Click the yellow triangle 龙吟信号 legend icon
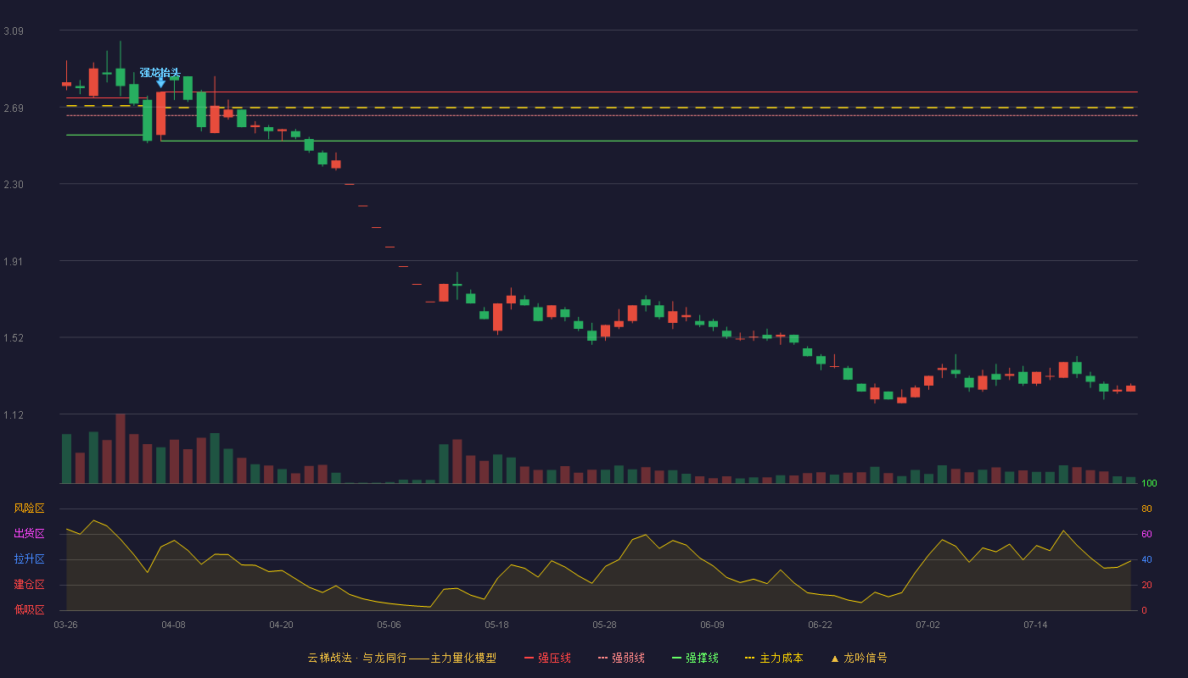 click(x=834, y=659)
